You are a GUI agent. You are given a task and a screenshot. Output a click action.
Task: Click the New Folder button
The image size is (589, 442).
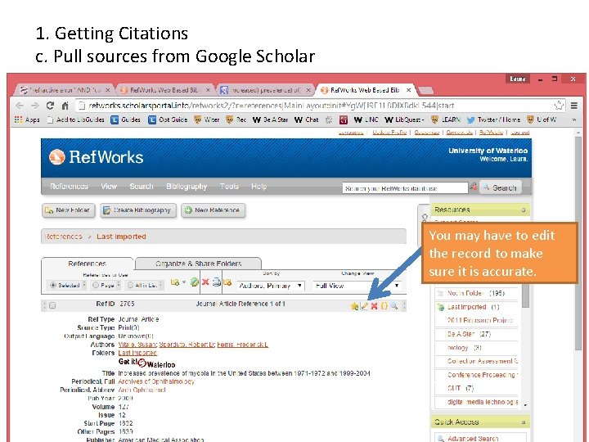[69, 210]
